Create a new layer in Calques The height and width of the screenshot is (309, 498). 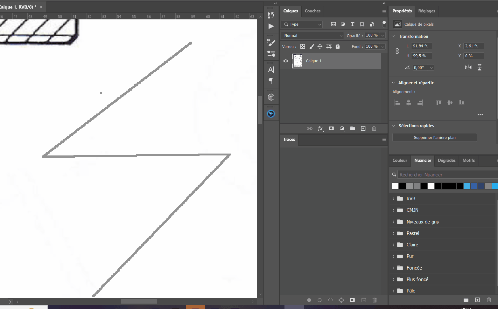pyautogui.click(x=363, y=128)
